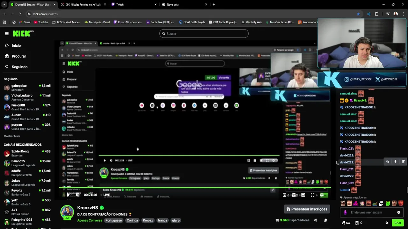Open Procurar in the sidebar
The width and height of the screenshot is (408, 229).
(x=16, y=56)
